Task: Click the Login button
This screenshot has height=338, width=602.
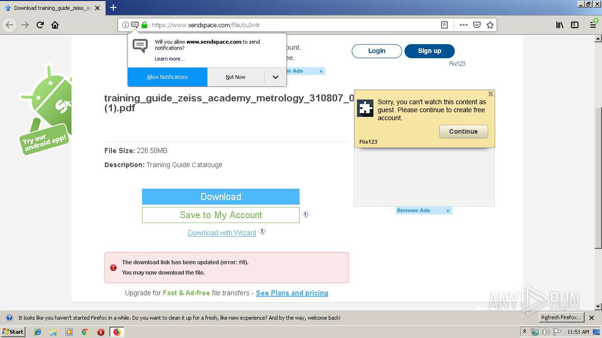Action: [377, 51]
